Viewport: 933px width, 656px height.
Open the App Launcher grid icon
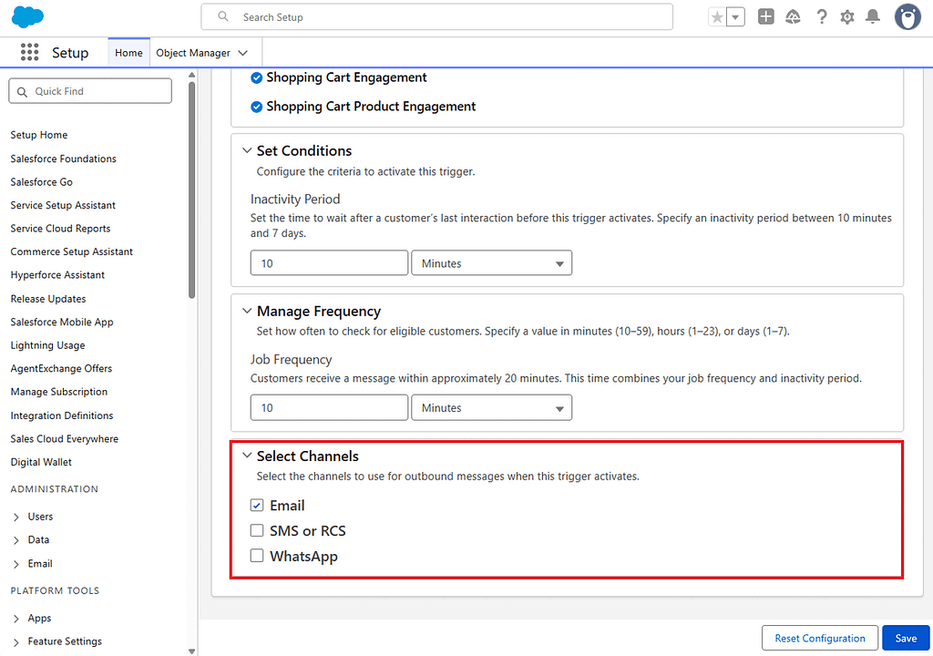click(29, 52)
